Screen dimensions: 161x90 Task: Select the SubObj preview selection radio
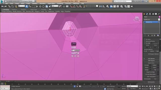pyautogui.click(x=149, y=51)
